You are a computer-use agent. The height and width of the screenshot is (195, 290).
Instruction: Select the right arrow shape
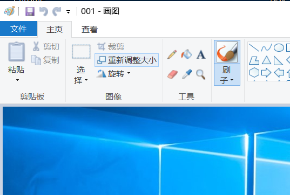tap(266, 73)
